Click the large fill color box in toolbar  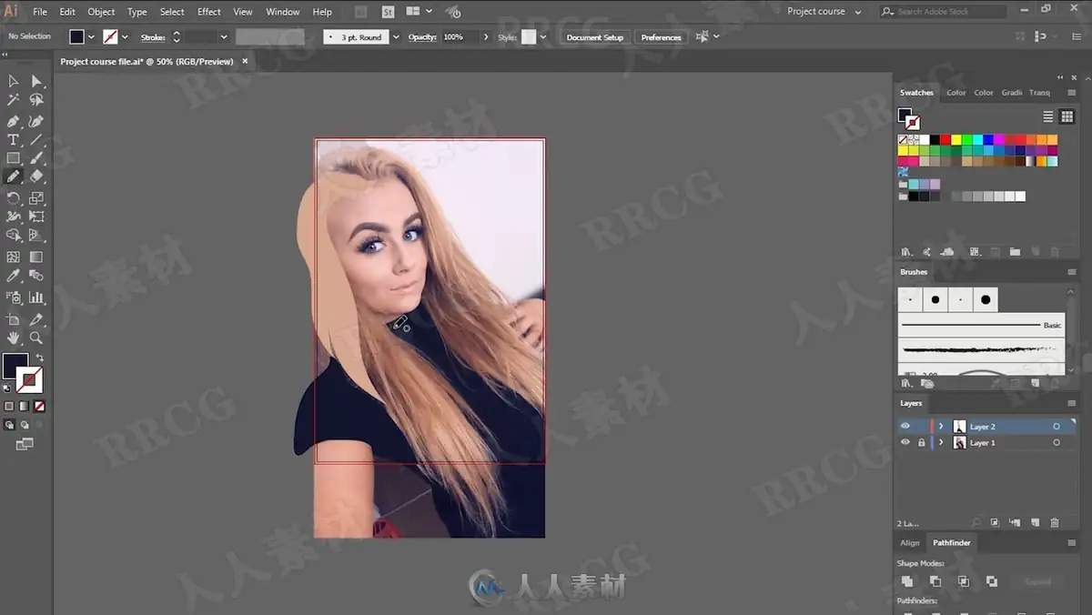tap(15, 367)
